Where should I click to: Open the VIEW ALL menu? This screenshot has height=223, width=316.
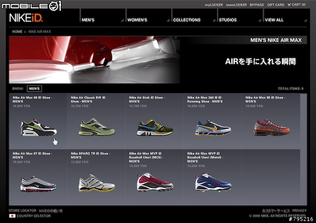(x=274, y=20)
